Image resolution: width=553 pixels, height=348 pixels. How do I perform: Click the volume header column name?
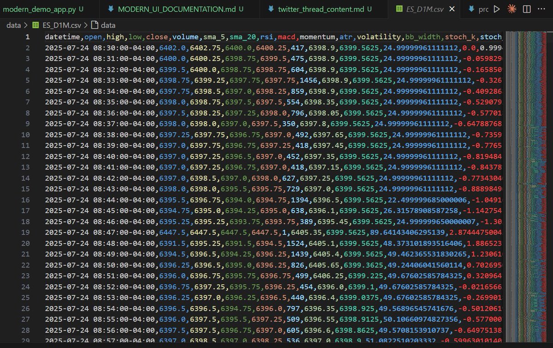(x=186, y=37)
